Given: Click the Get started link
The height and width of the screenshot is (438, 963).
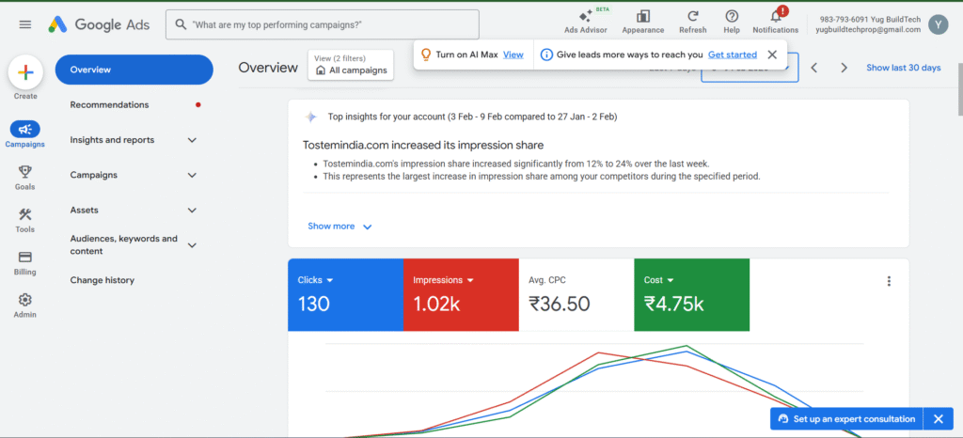Looking at the screenshot, I should click(x=732, y=55).
